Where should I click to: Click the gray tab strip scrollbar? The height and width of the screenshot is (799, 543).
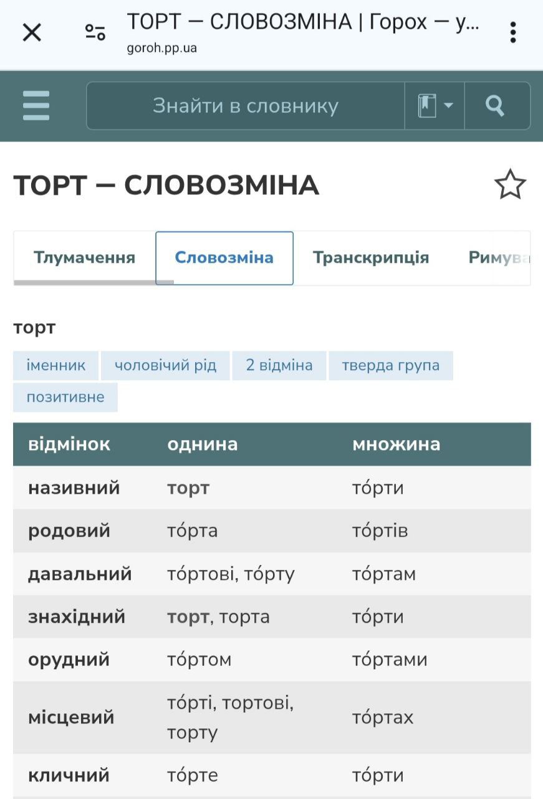click(x=94, y=283)
